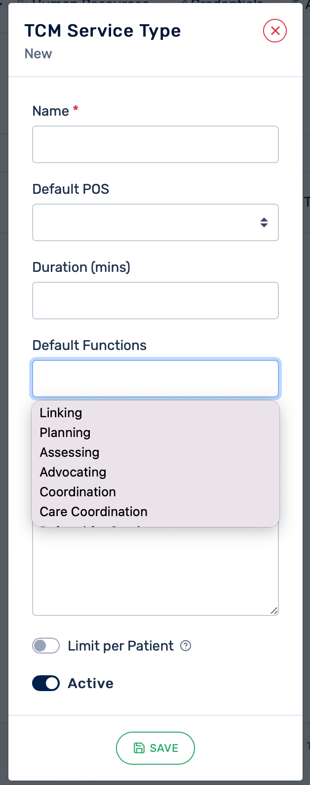Screen dimensions: 310x785
Task: Click the Default POS selector arrows
Action: click(x=264, y=222)
